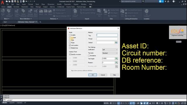This screenshot has height=105, width=187.
Task: Open the dropdown arrow beside workspace gear
Action: click(159, 103)
